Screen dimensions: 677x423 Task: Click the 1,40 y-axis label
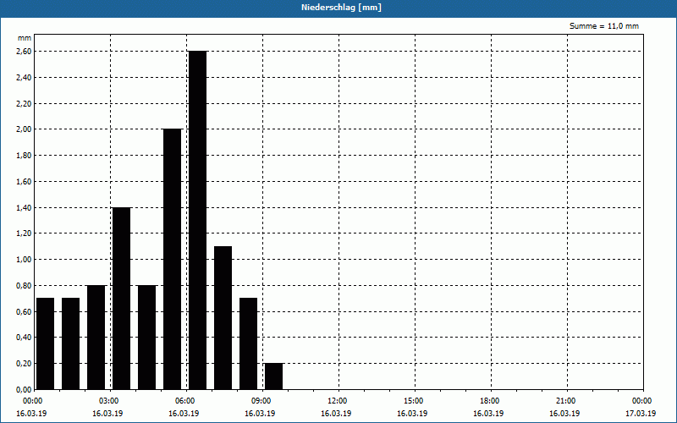pos(24,207)
